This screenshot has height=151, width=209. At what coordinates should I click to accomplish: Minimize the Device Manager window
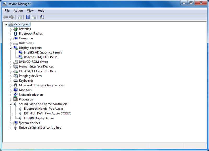184,3
